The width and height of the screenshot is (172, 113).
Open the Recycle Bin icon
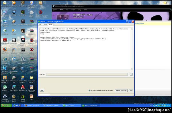click(x=5, y=31)
